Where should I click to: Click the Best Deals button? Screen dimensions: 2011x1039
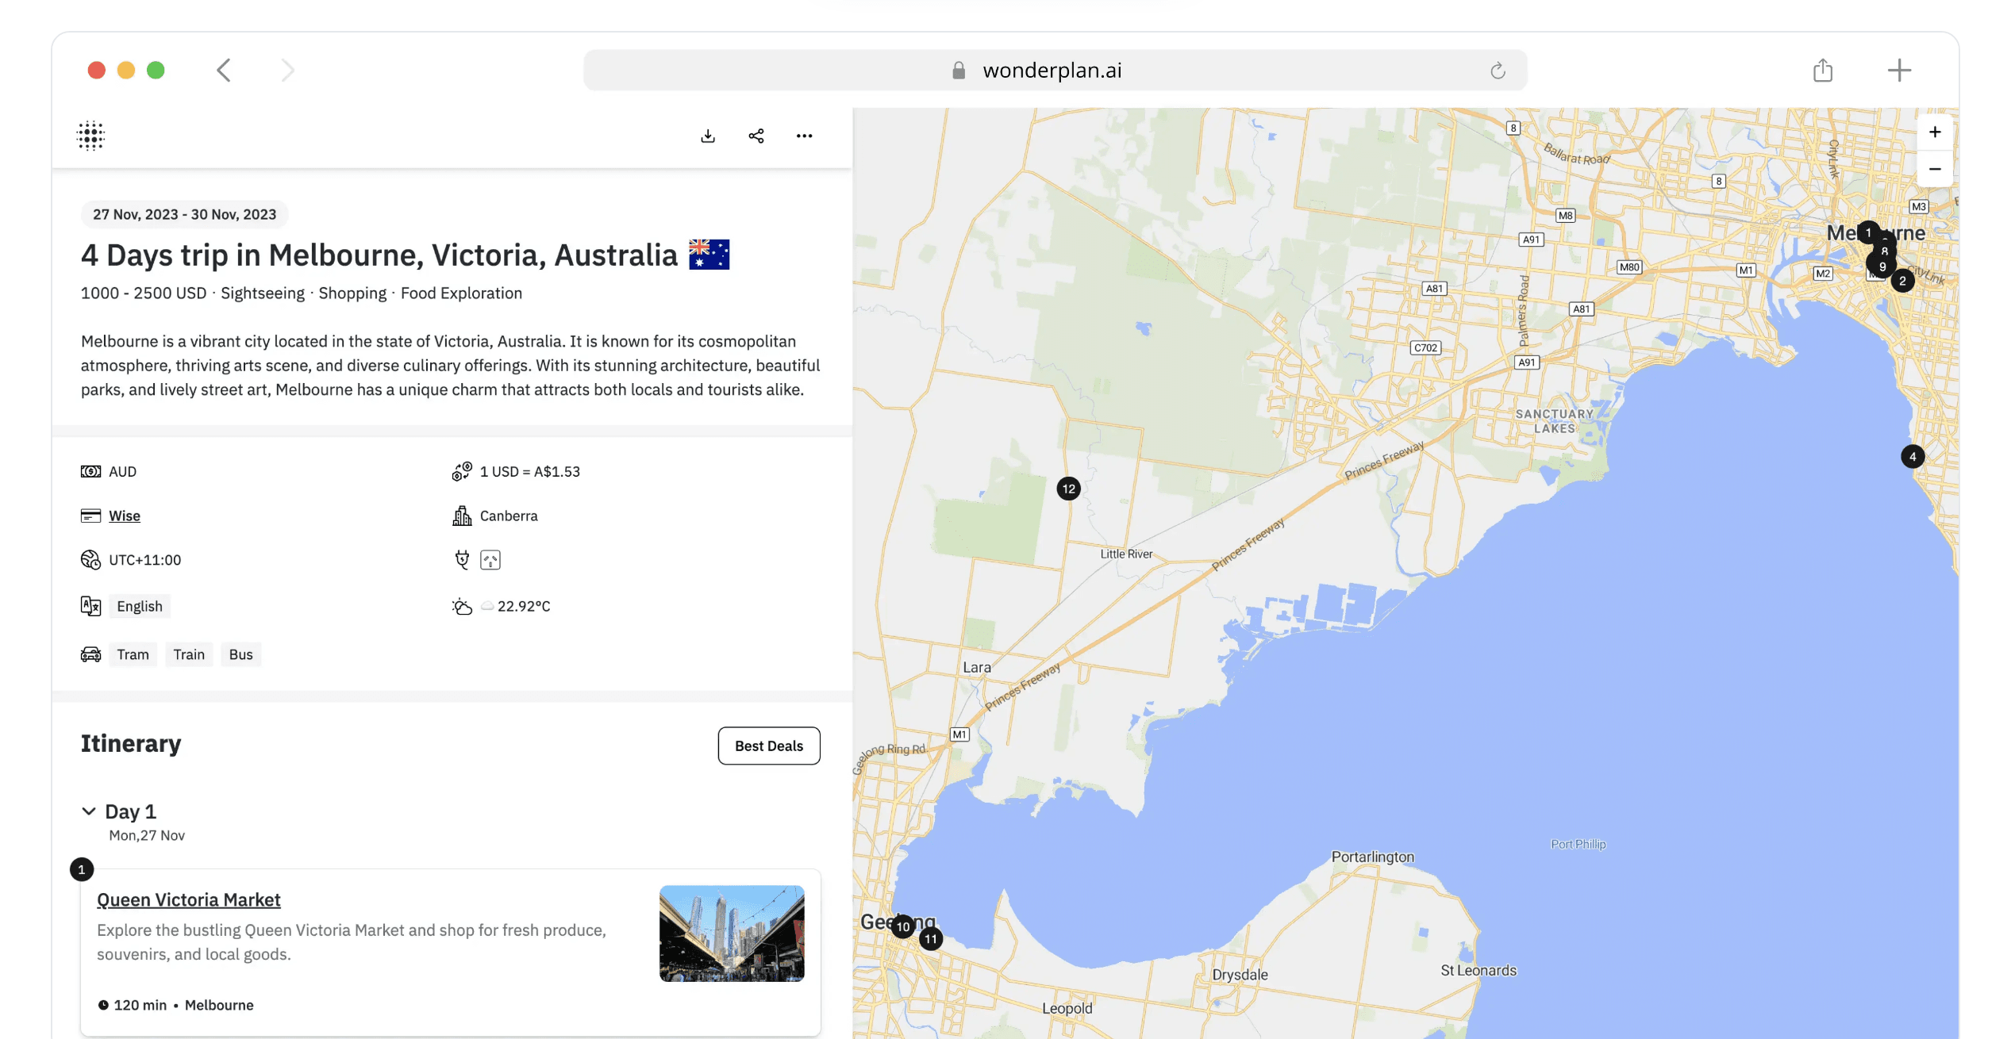click(768, 746)
